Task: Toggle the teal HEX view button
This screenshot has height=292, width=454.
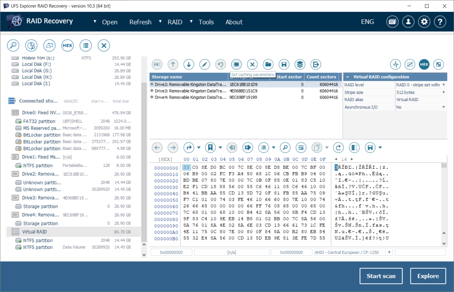Action: [x=424, y=64]
